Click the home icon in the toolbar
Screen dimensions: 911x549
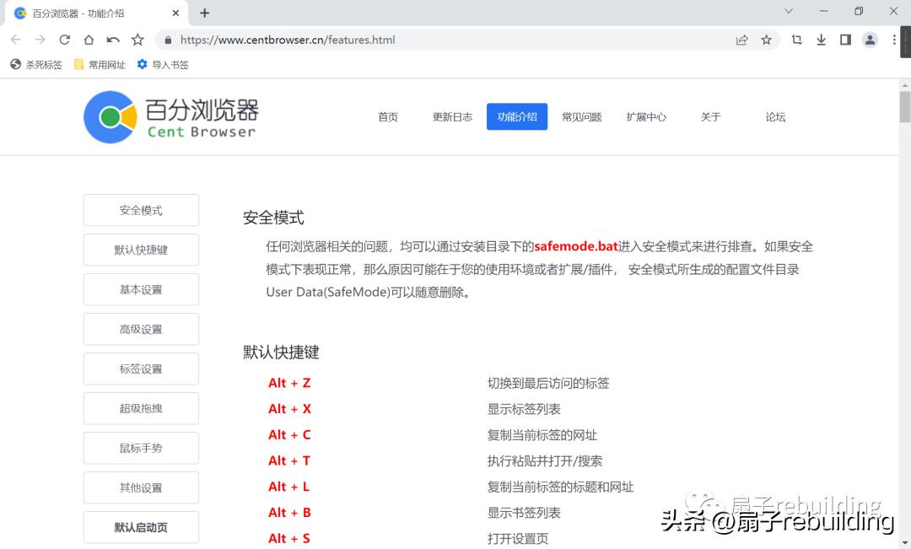[x=89, y=39]
